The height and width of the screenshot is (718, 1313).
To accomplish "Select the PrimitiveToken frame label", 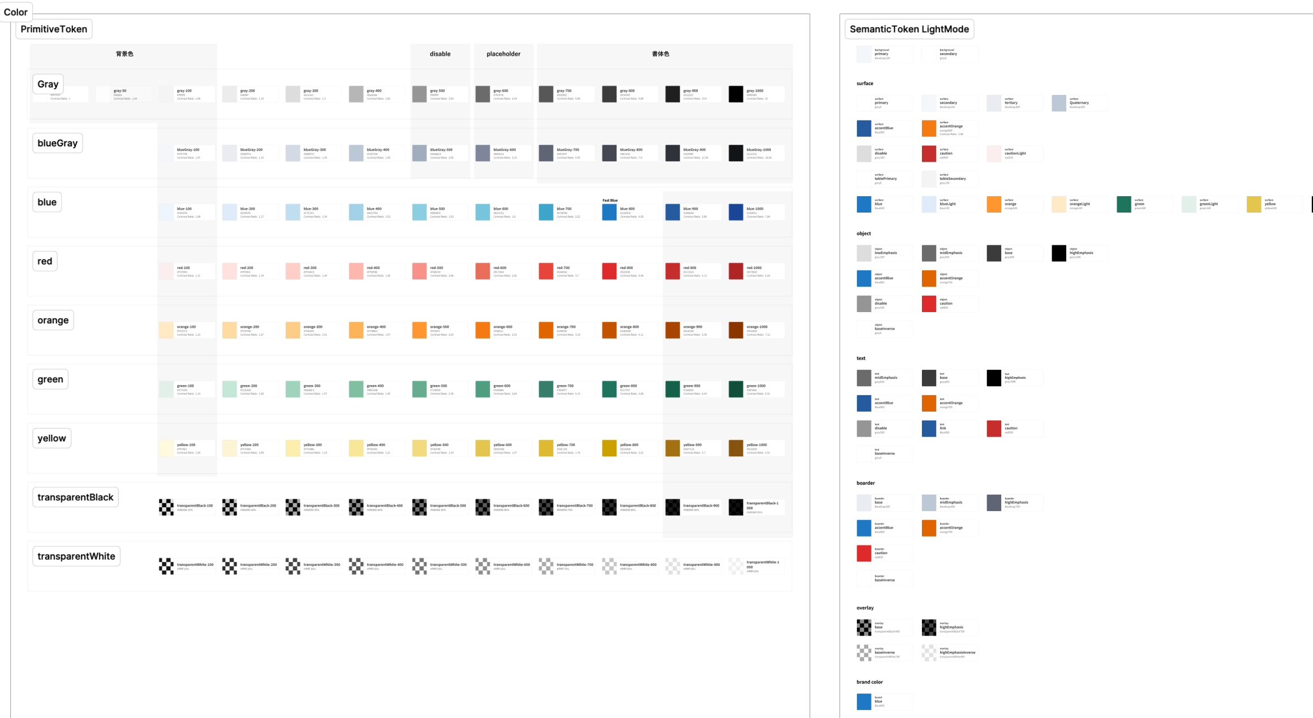I will coord(54,29).
